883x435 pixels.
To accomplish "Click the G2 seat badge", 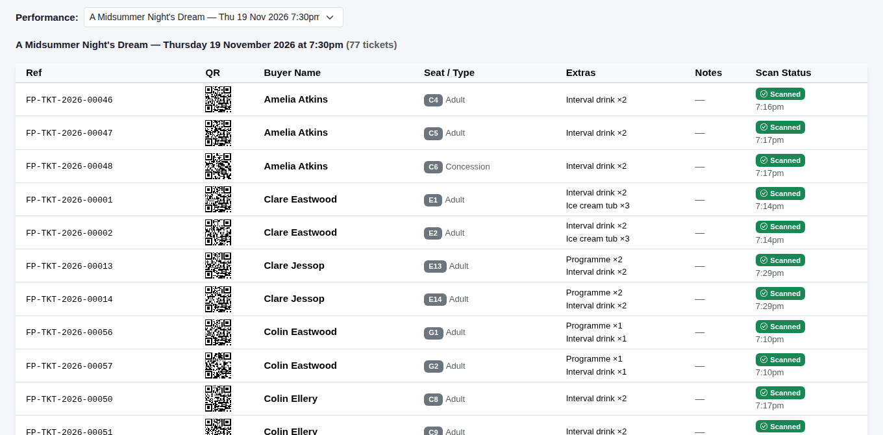I will point(433,366).
